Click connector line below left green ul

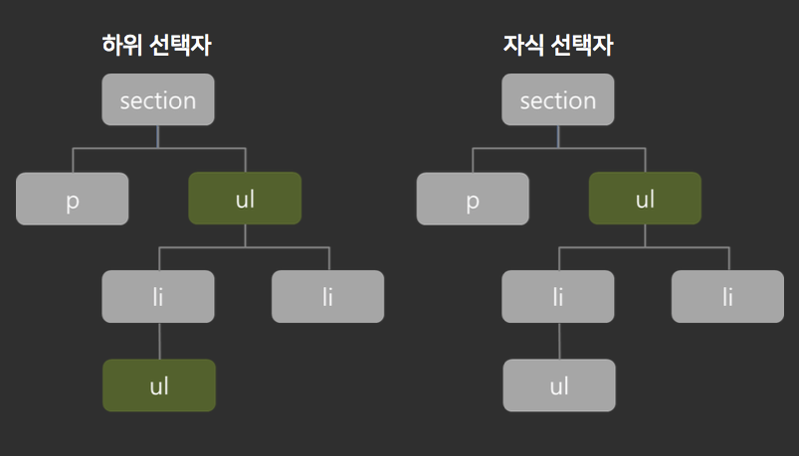coord(245,235)
